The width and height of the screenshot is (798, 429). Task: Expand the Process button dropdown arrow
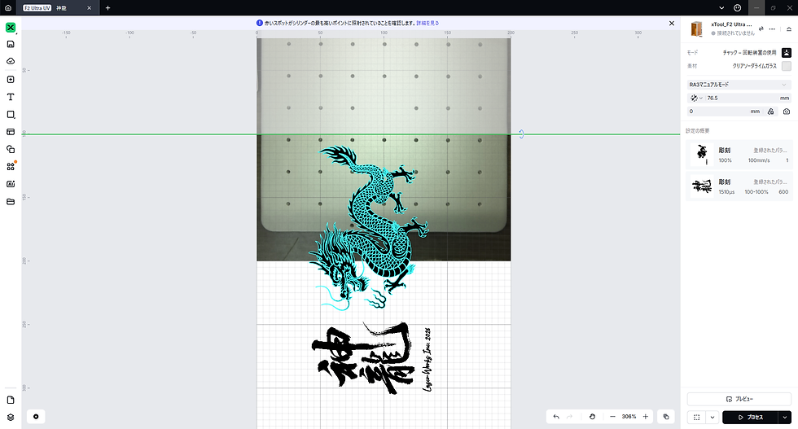click(x=785, y=418)
